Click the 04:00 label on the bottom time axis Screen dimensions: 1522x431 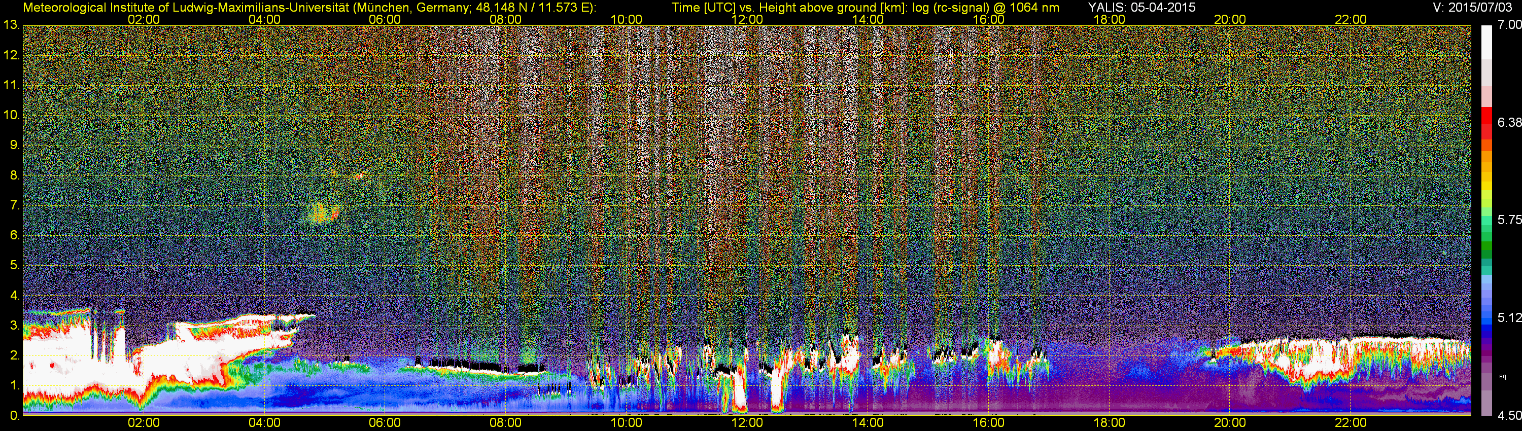[264, 423]
